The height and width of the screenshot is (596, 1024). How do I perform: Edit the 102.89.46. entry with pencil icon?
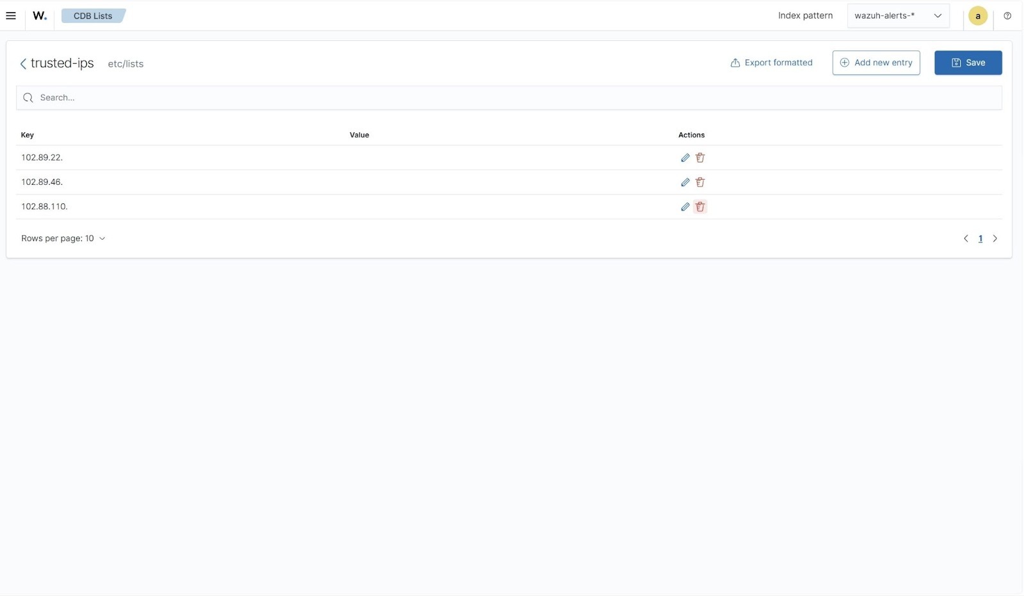(685, 182)
